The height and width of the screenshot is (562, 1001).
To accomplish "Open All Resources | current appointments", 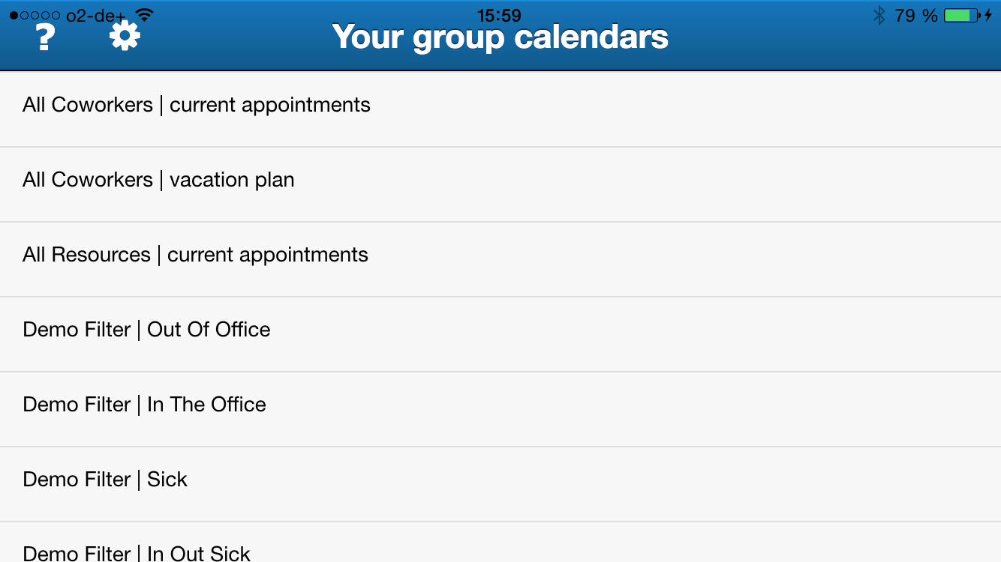I will pos(195,255).
